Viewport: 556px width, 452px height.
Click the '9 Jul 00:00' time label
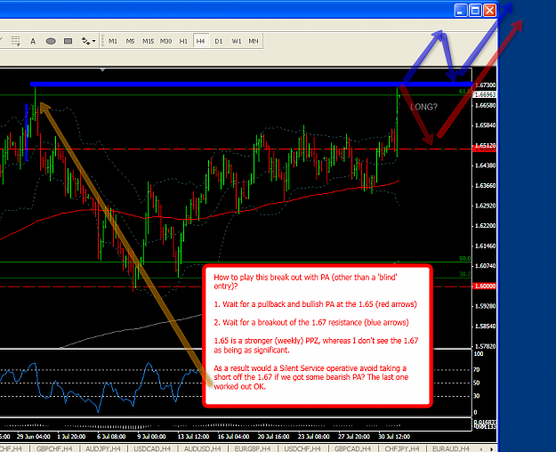[x=151, y=436]
